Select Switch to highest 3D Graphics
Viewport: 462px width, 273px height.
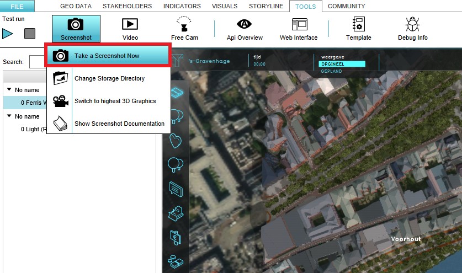(109, 101)
